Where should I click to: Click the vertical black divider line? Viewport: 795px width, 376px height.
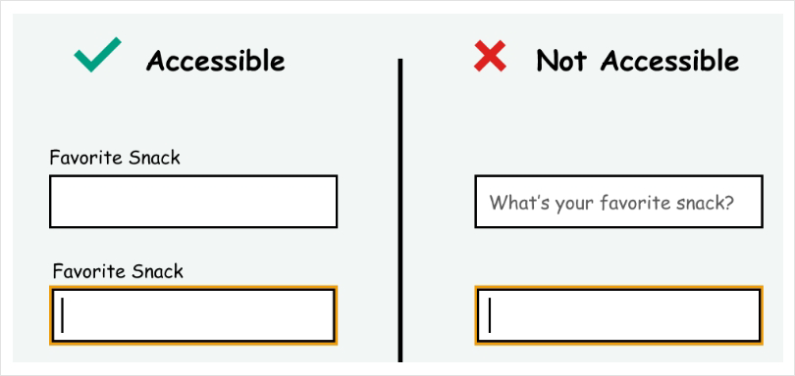click(400, 210)
